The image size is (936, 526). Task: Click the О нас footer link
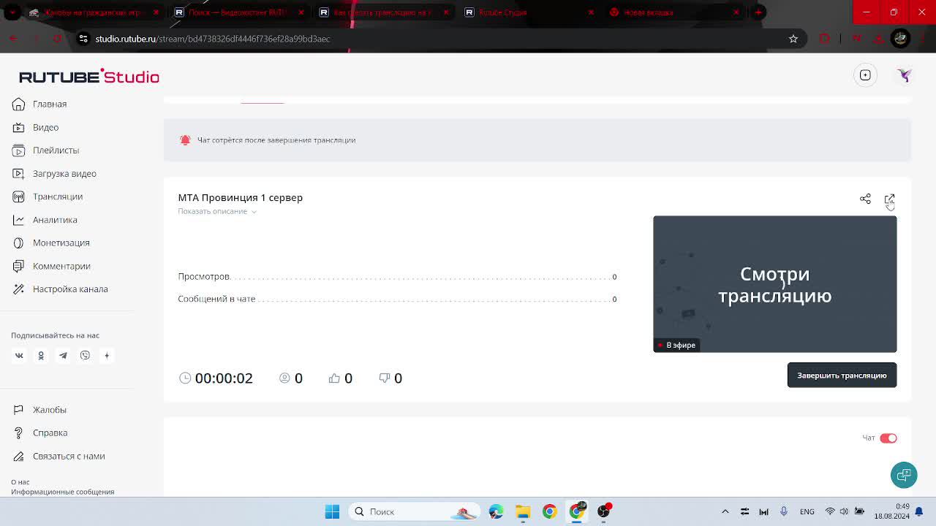(20, 482)
